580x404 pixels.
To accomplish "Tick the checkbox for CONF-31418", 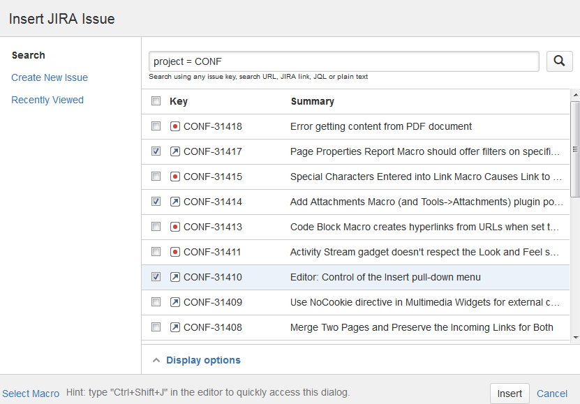I will pos(156,126).
